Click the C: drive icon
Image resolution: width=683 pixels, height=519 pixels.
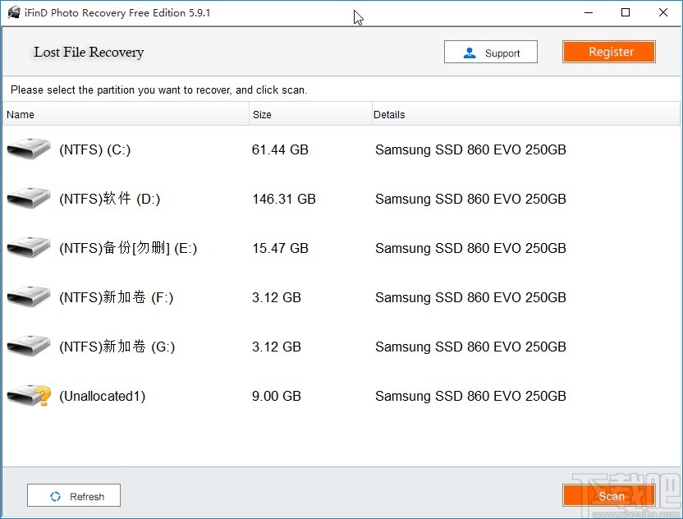(29, 149)
